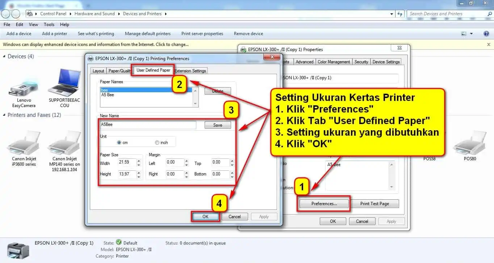Increase paper Width with up arrow
The width and height of the screenshot is (494, 263).
(x=139, y=161)
